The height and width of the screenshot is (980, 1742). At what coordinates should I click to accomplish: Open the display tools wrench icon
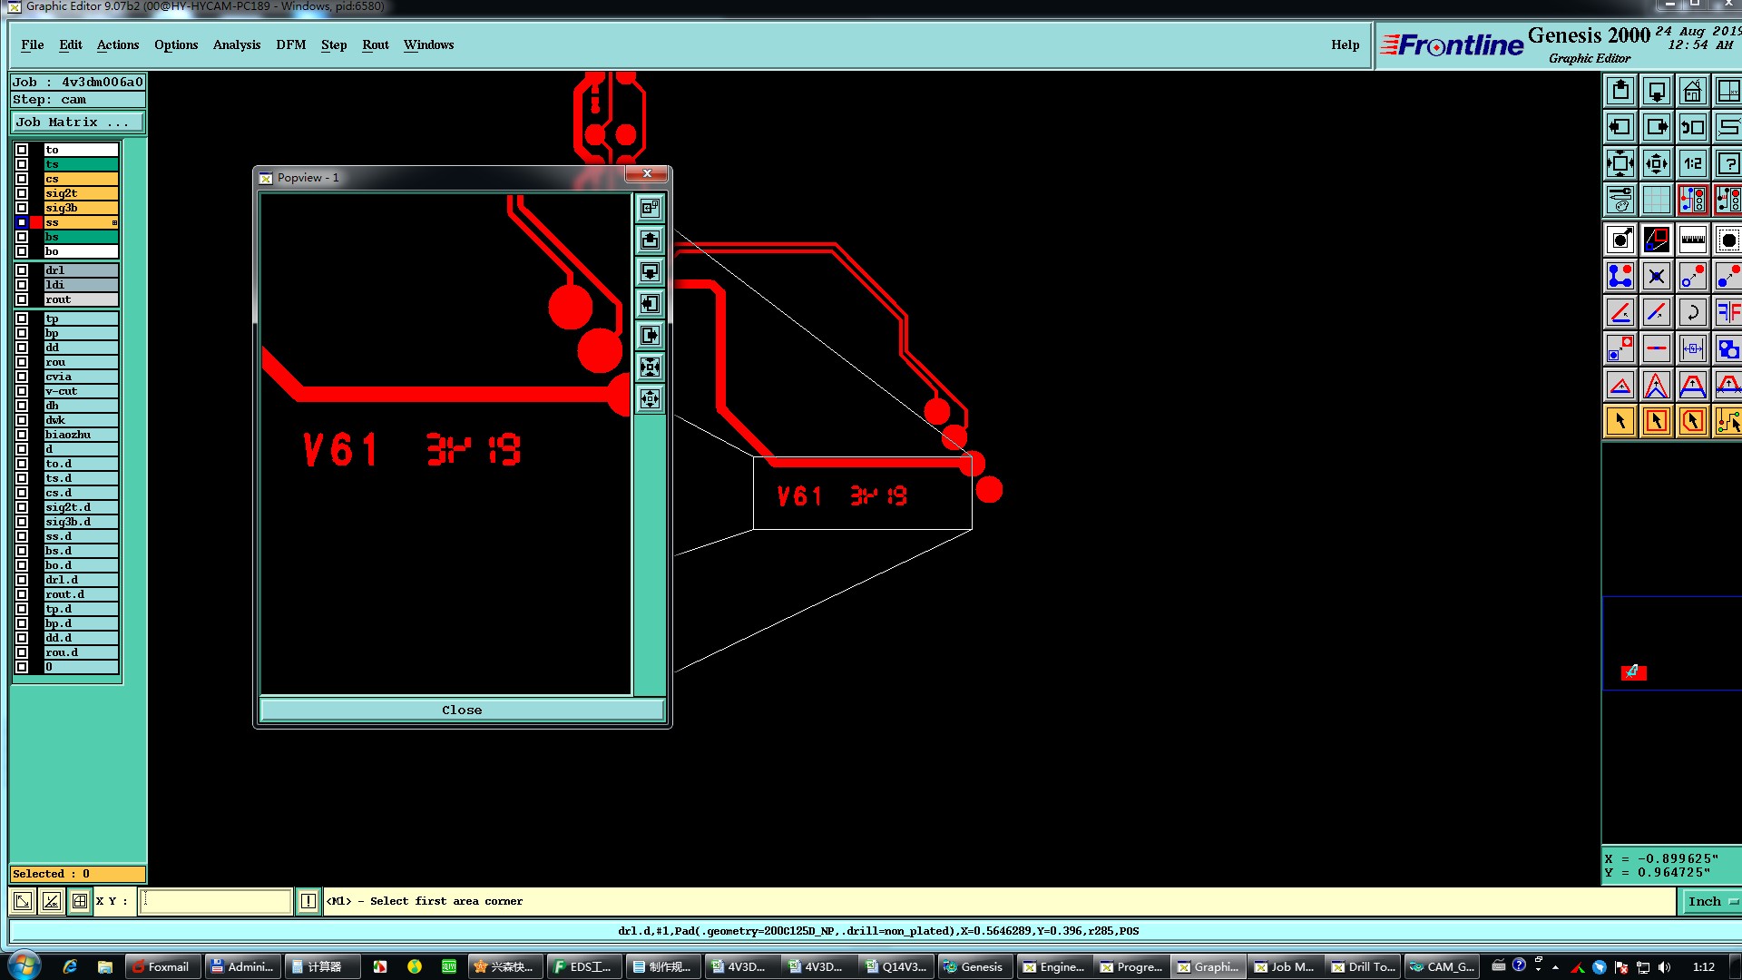point(1620,200)
